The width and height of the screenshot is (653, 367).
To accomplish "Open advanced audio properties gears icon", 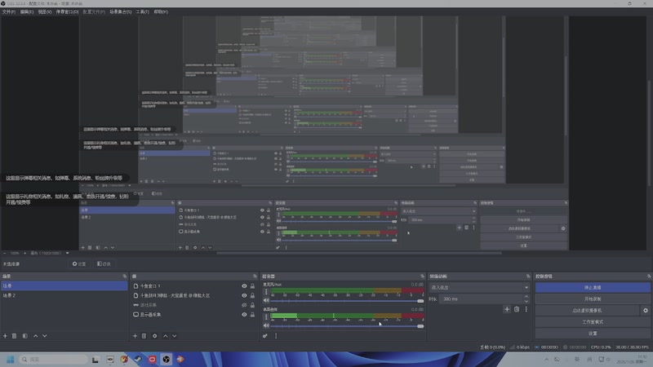I will pos(264,336).
